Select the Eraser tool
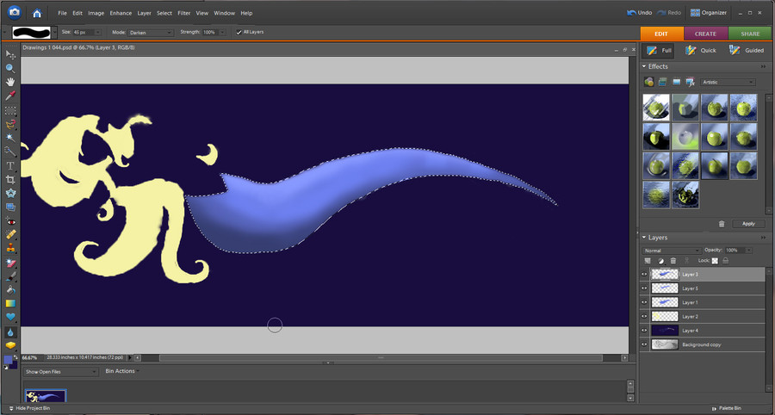 point(10,263)
